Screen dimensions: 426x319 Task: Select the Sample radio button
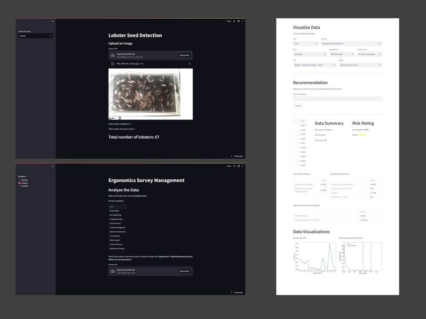(x=19, y=180)
